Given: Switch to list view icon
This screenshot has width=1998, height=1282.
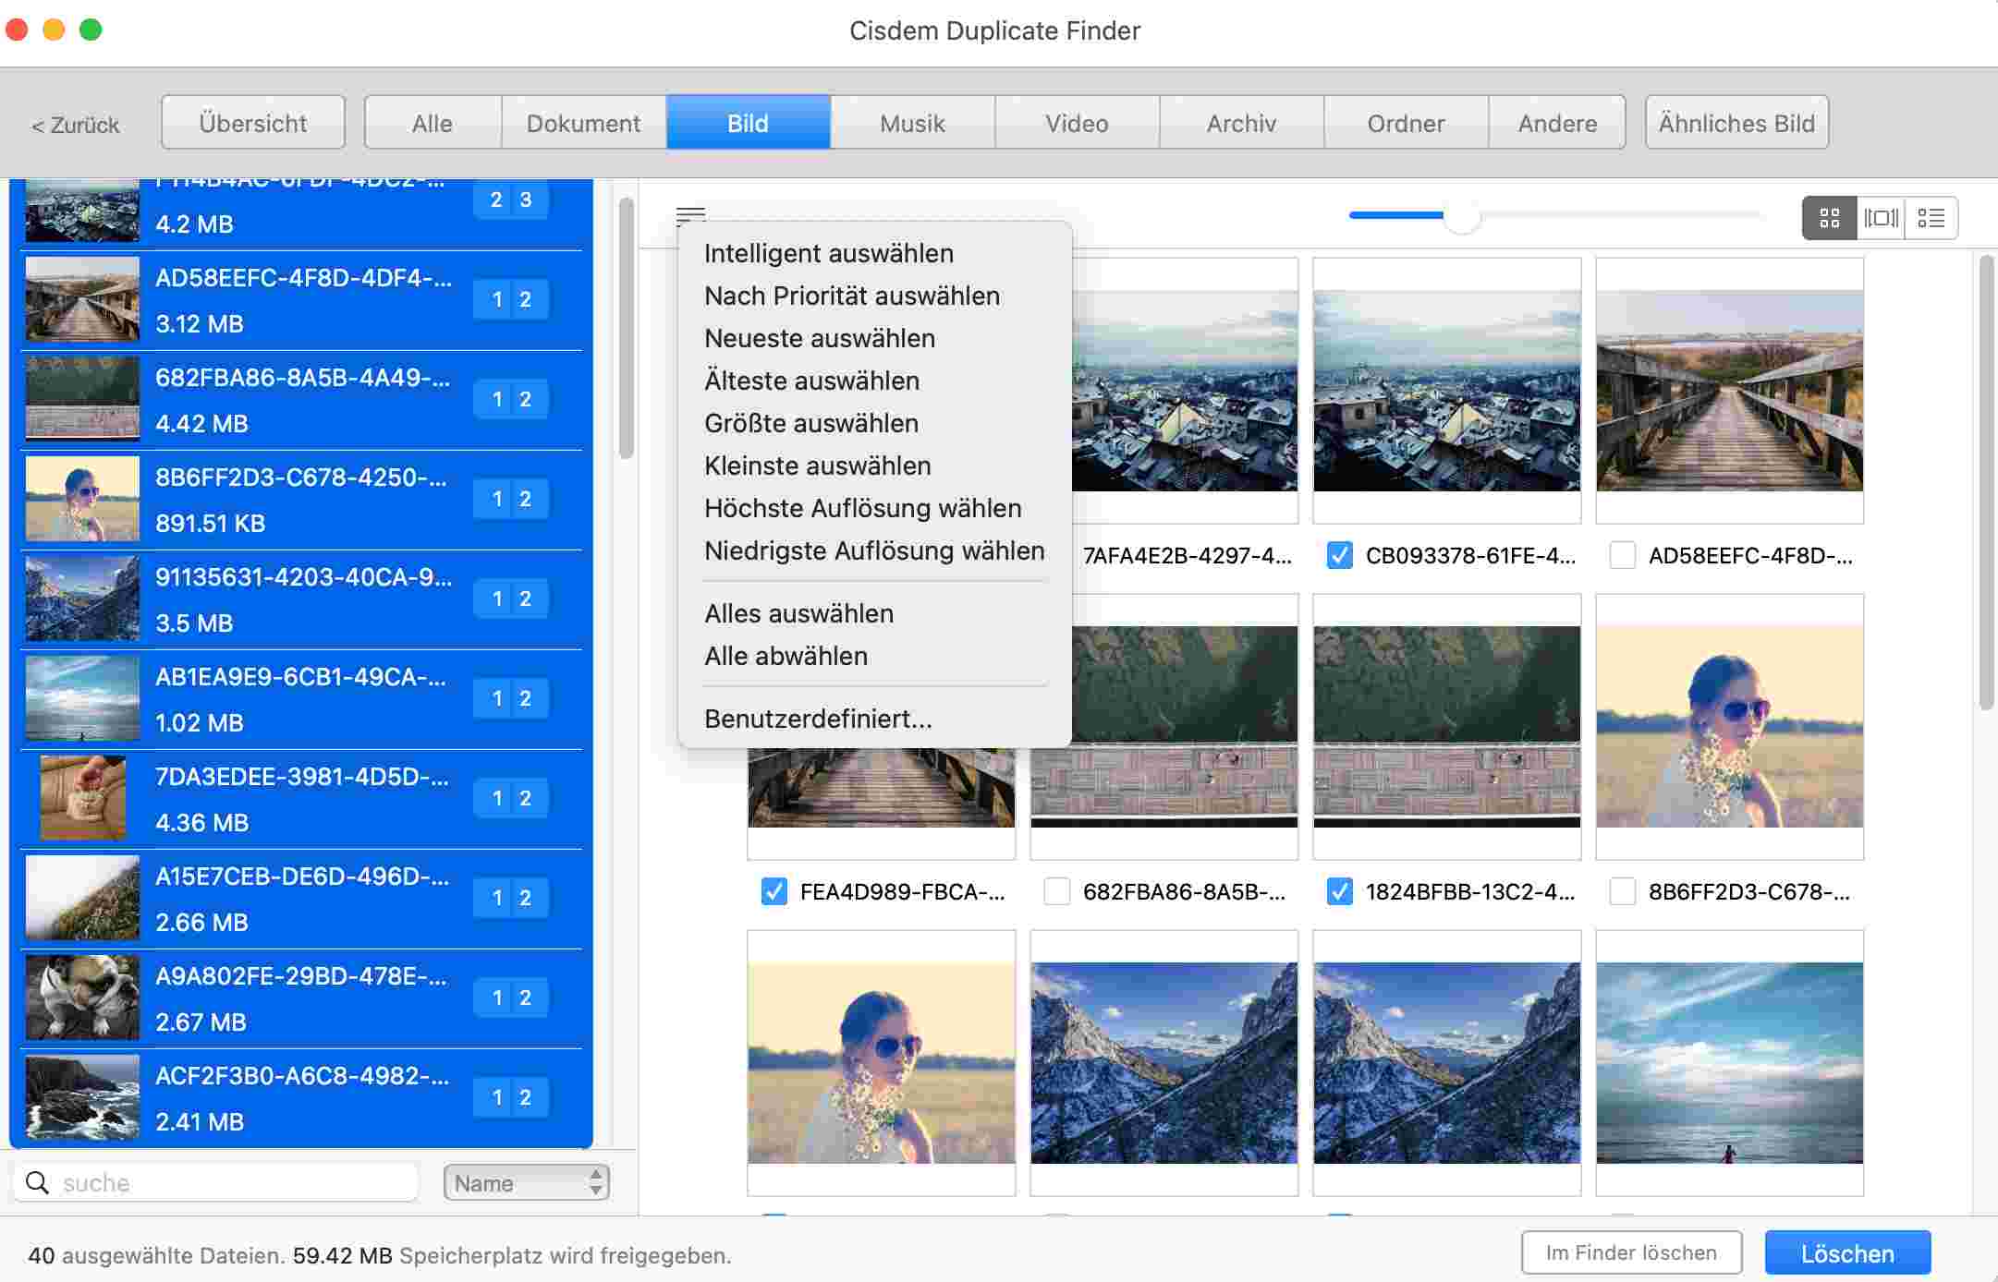Looking at the screenshot, I should pos(1931,217).
